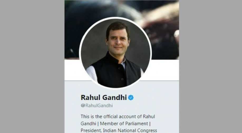Click 'President, Indian National Congress' bio line

pos(119,131)
